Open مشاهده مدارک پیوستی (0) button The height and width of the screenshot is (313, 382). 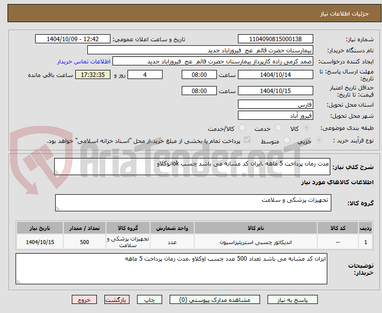point(215,299)
